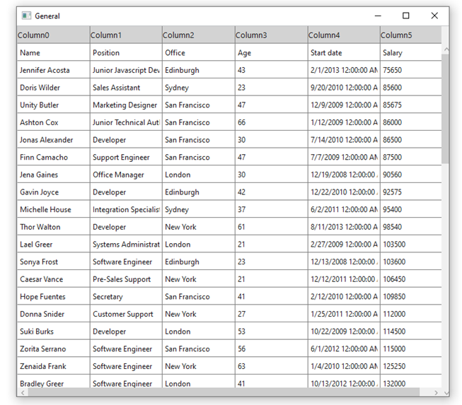Click the horizontal scrollbar at bottom
Screen dimensions: 462x405
pos(218,392)
